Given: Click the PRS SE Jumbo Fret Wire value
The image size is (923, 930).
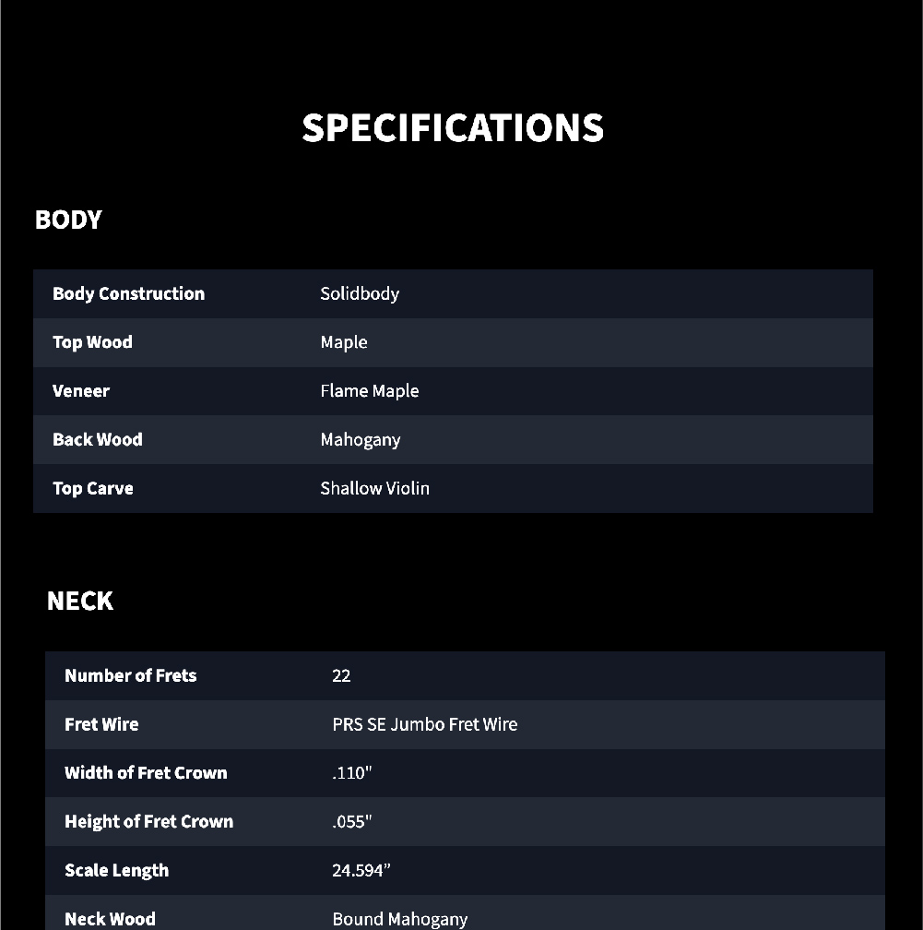Looking at the screenshot, I should [x=424, y=724].
